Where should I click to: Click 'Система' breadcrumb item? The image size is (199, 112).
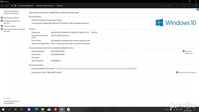pos(59,6)
